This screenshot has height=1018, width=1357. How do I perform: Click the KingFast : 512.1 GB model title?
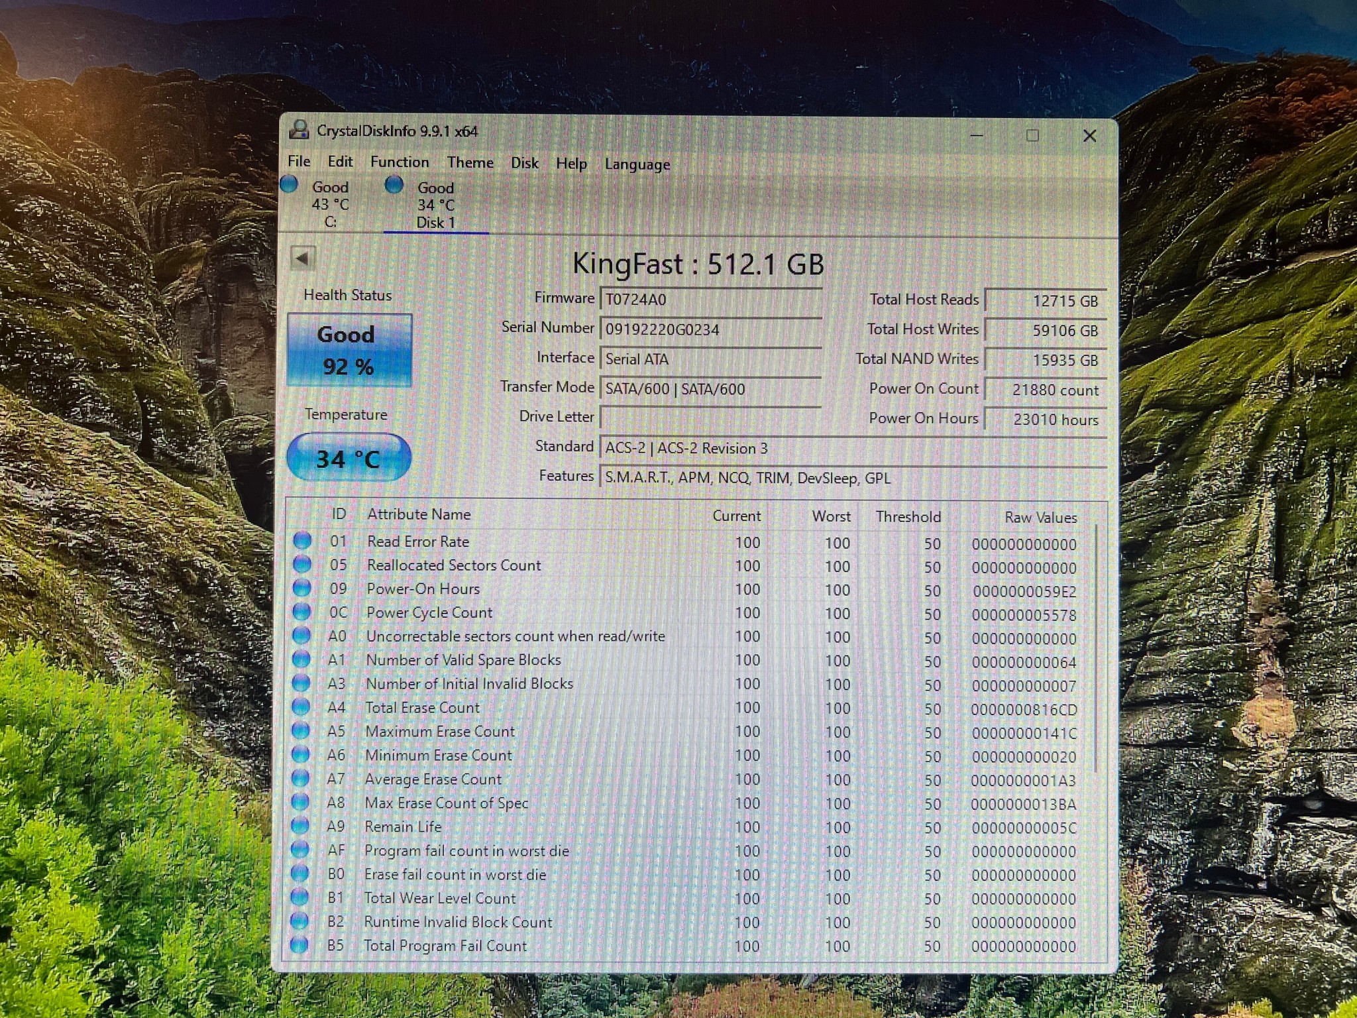[x=698, y=264]
